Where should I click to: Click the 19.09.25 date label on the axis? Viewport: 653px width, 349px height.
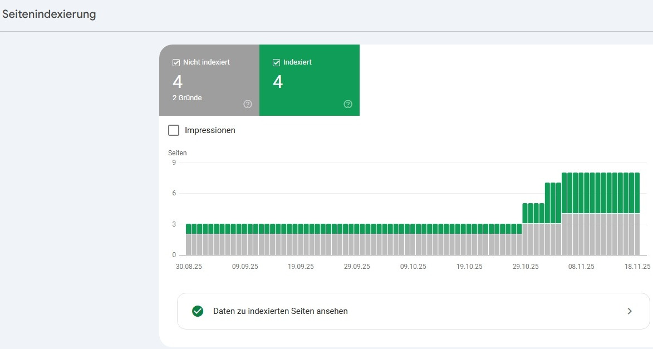[x=301, y=267]
